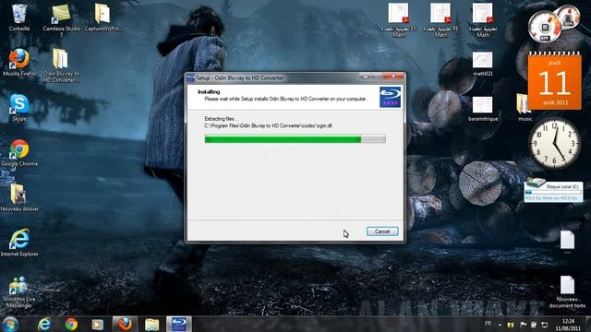Open Nouveau document texte file
591x332 pixels.
(x=567, y=292)
